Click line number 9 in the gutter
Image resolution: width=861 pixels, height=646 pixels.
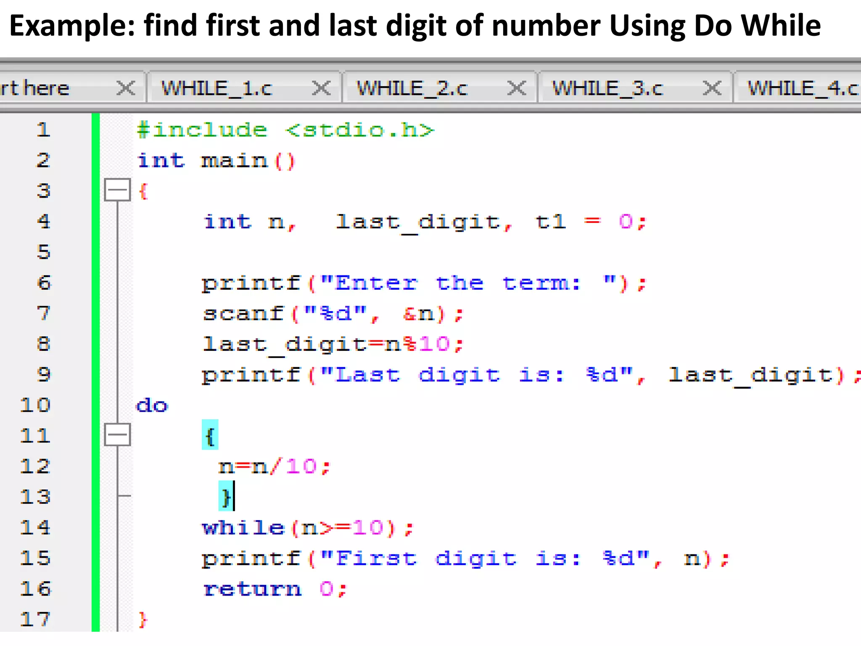tap(43, 374)
